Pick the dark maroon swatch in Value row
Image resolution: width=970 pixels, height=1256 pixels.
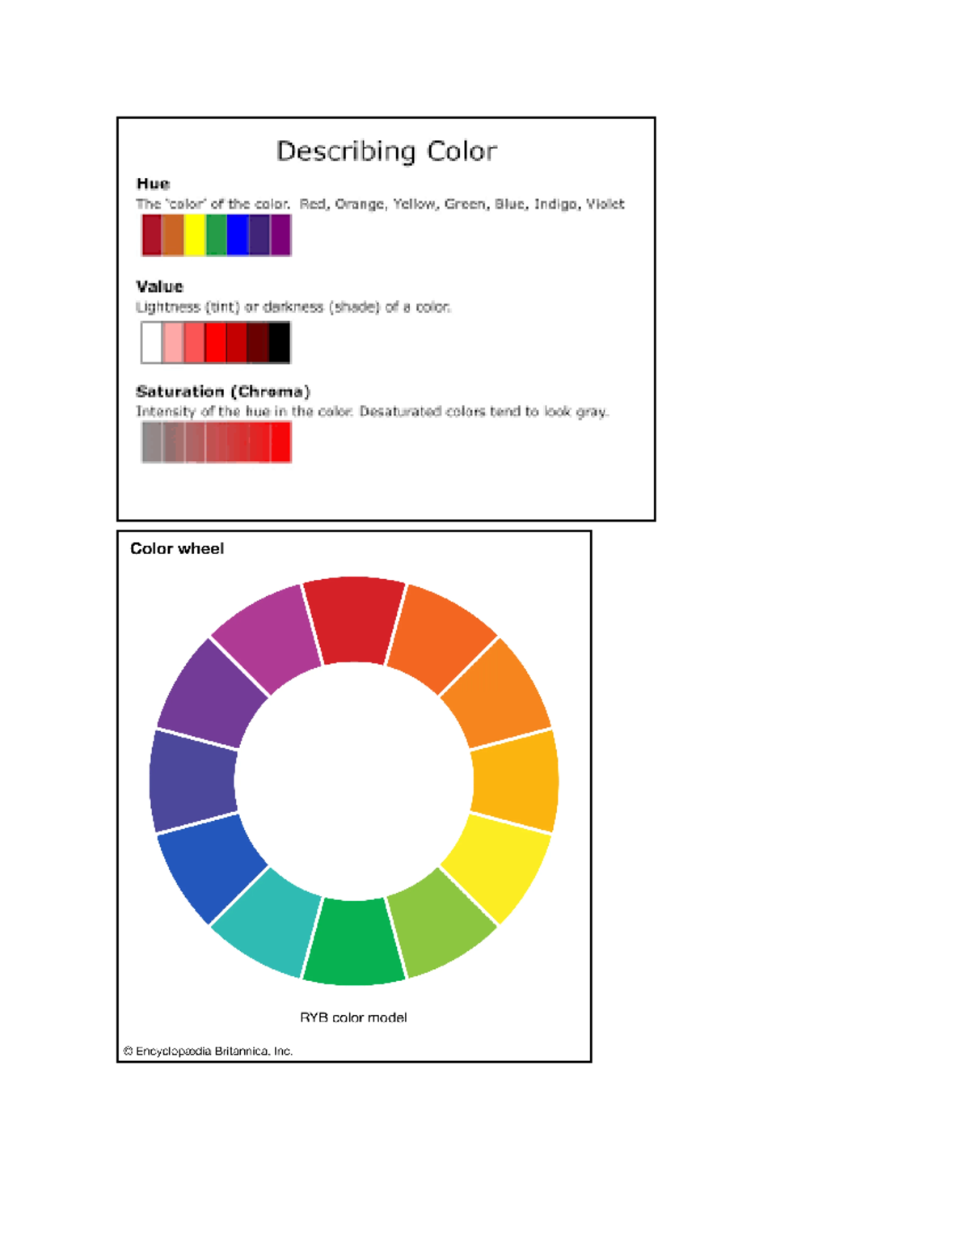tap(259, 342)
